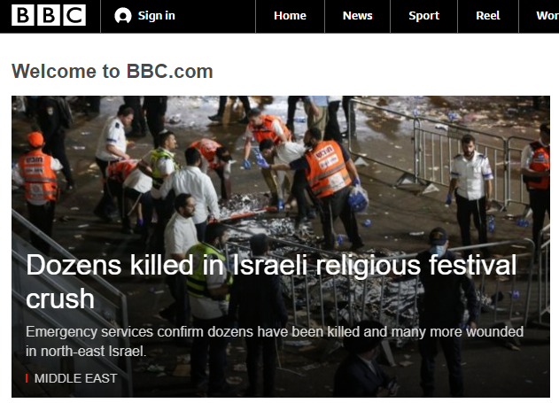
Task: Click the partially visible Worklife menu item
Action: (547, 16)
